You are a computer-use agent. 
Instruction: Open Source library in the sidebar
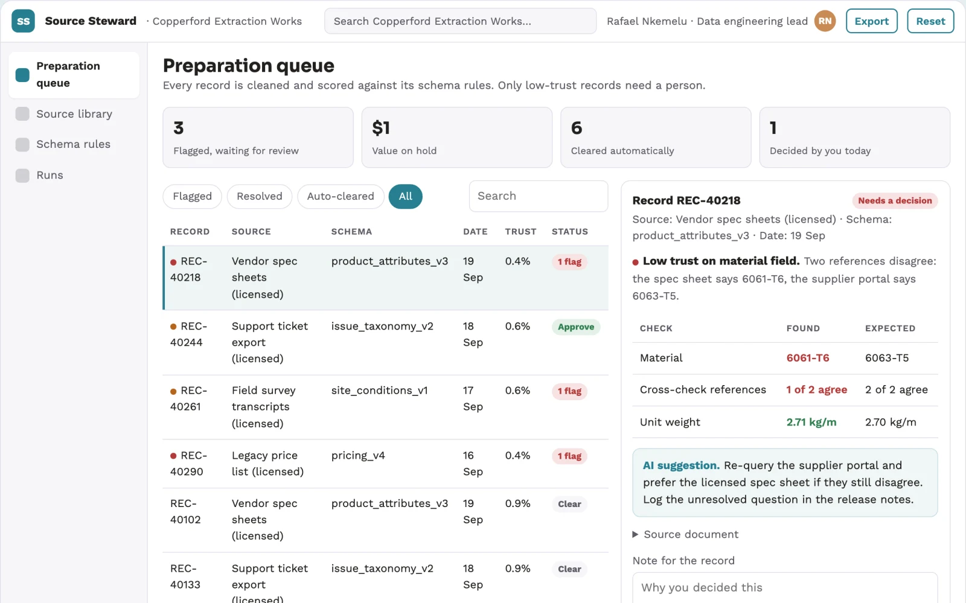tap(74, 114)
